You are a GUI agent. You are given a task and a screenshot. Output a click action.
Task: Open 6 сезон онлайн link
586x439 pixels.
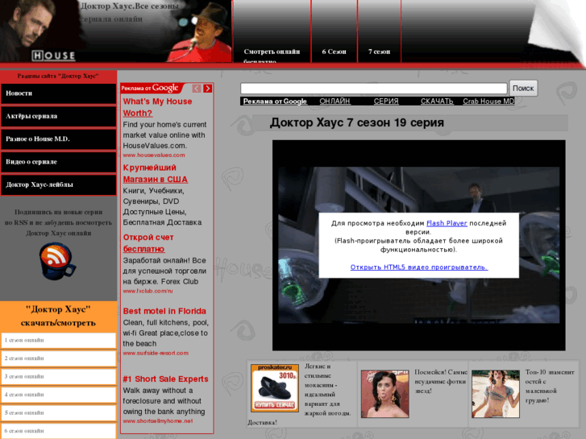point(58,431)
